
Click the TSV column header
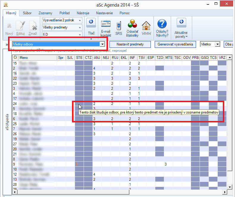[142, 58]
